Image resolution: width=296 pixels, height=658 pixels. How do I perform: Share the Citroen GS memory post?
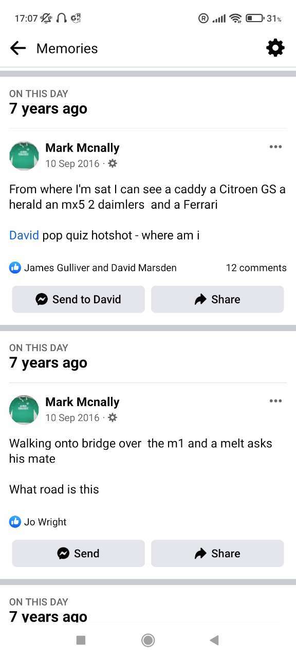point(217,299)
